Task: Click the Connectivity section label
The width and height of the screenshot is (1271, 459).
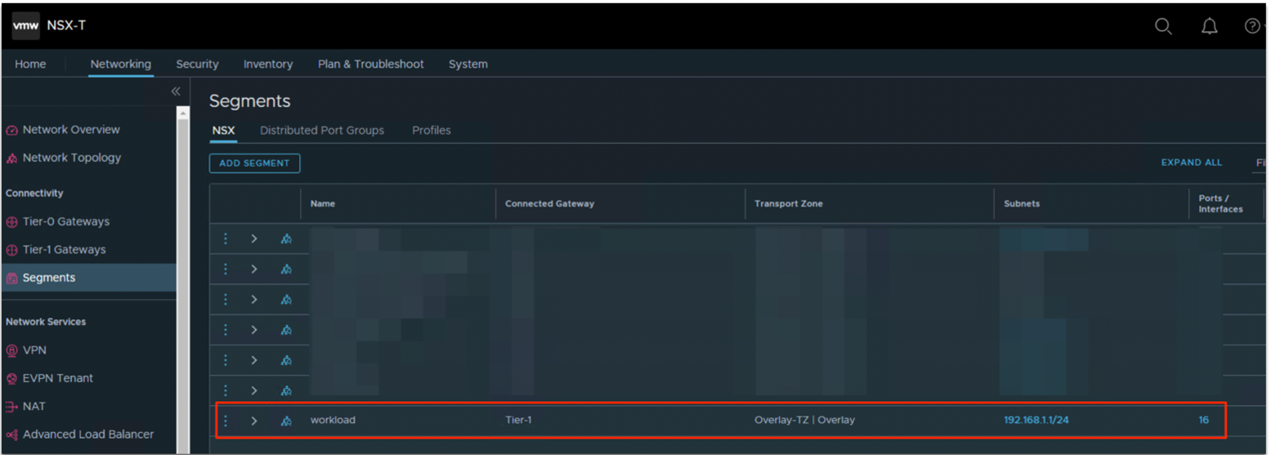Action: [x=34, y=194]
